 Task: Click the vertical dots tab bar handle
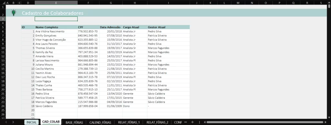pos(199,122)
